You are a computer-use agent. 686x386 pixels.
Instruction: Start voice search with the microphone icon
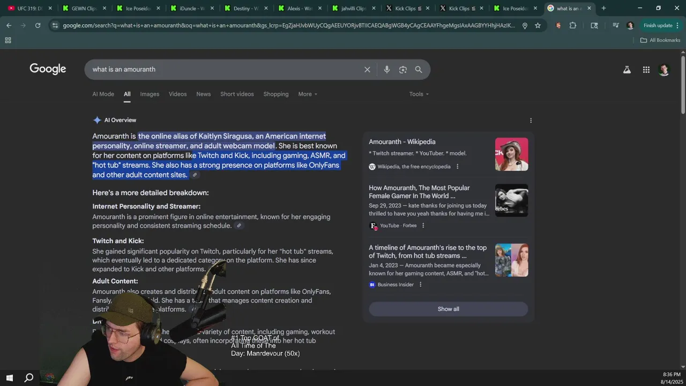pos(387,70)
